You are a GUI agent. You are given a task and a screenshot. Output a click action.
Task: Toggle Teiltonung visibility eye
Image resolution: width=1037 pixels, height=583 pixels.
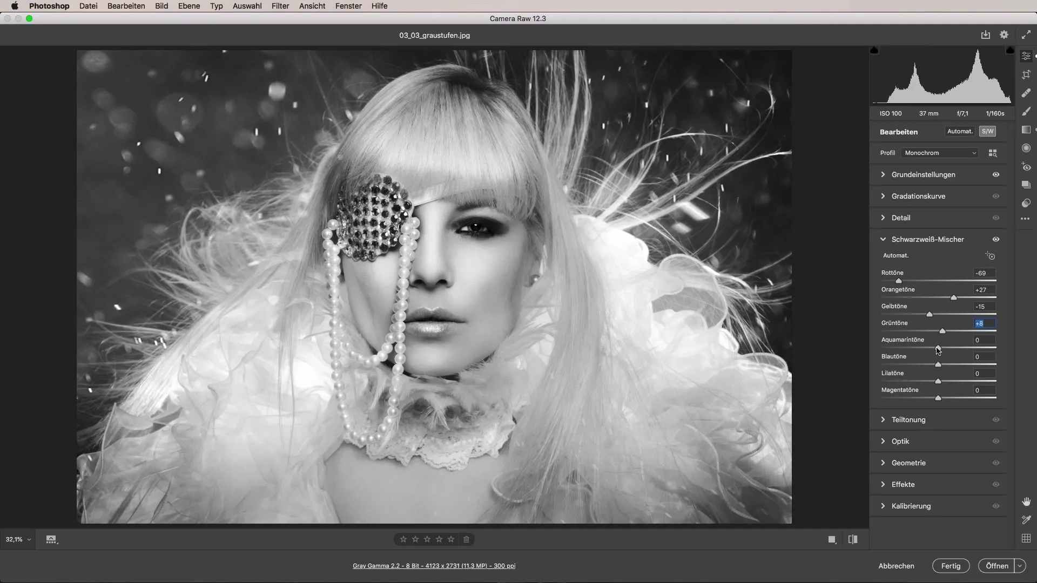coord(996,419)
